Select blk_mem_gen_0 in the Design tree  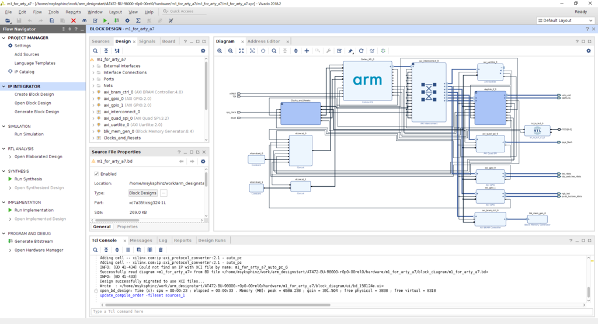(x=149, y=131)
